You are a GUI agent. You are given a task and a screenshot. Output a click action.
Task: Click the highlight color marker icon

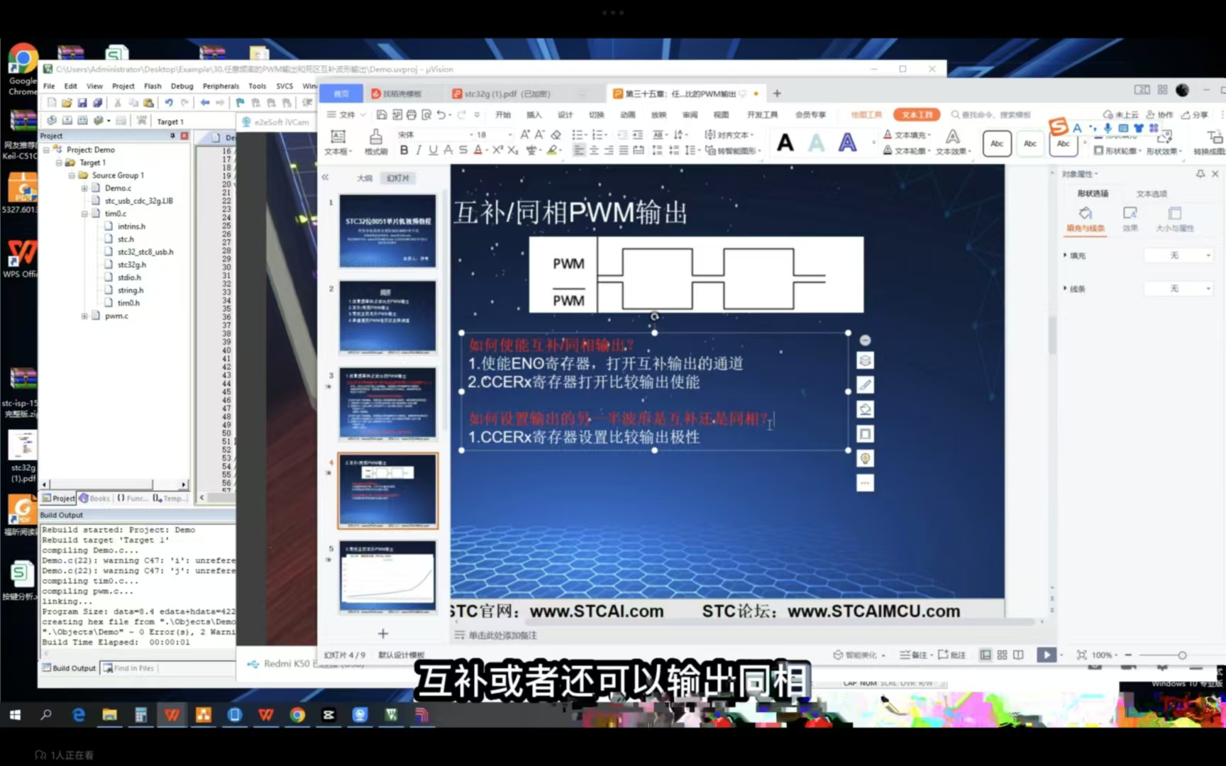pyautogui.click(x=552, y=150)
